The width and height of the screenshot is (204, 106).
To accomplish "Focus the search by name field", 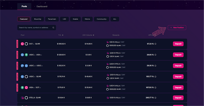I will point(36,28).
